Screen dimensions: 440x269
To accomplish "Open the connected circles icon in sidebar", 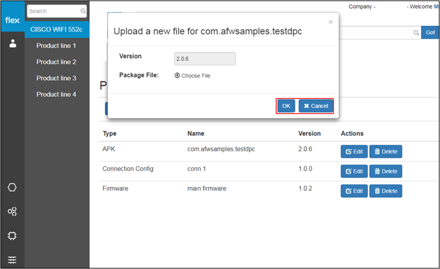I will pos(12,212).
